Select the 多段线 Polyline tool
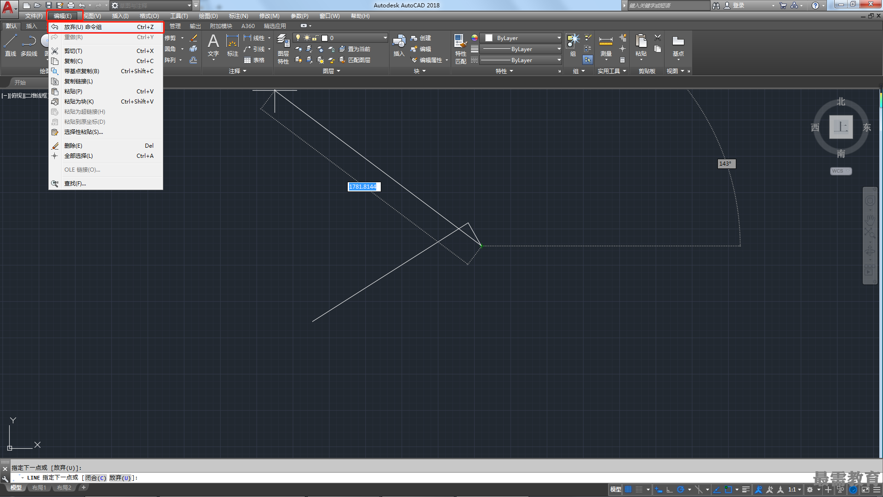The image size is (883, 497). coord(29,45)
